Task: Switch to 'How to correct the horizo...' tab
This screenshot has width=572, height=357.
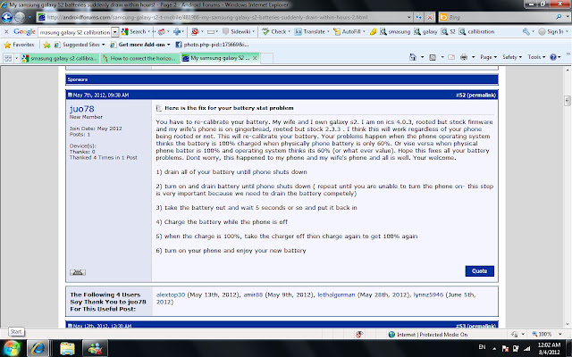Action: click(139, 58)
